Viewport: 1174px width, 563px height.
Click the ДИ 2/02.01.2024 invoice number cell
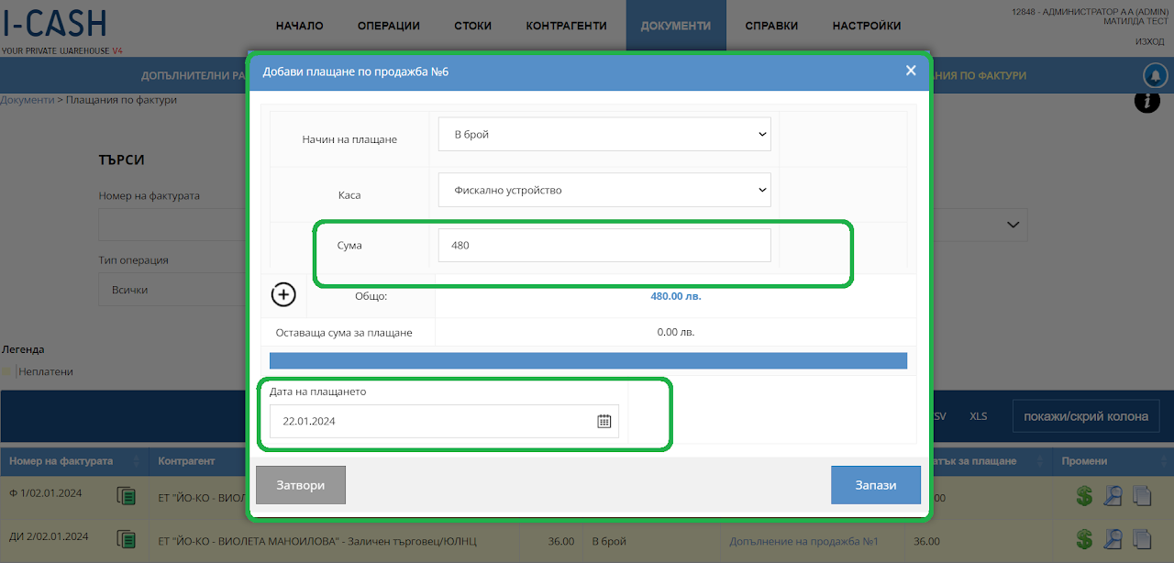49,536
